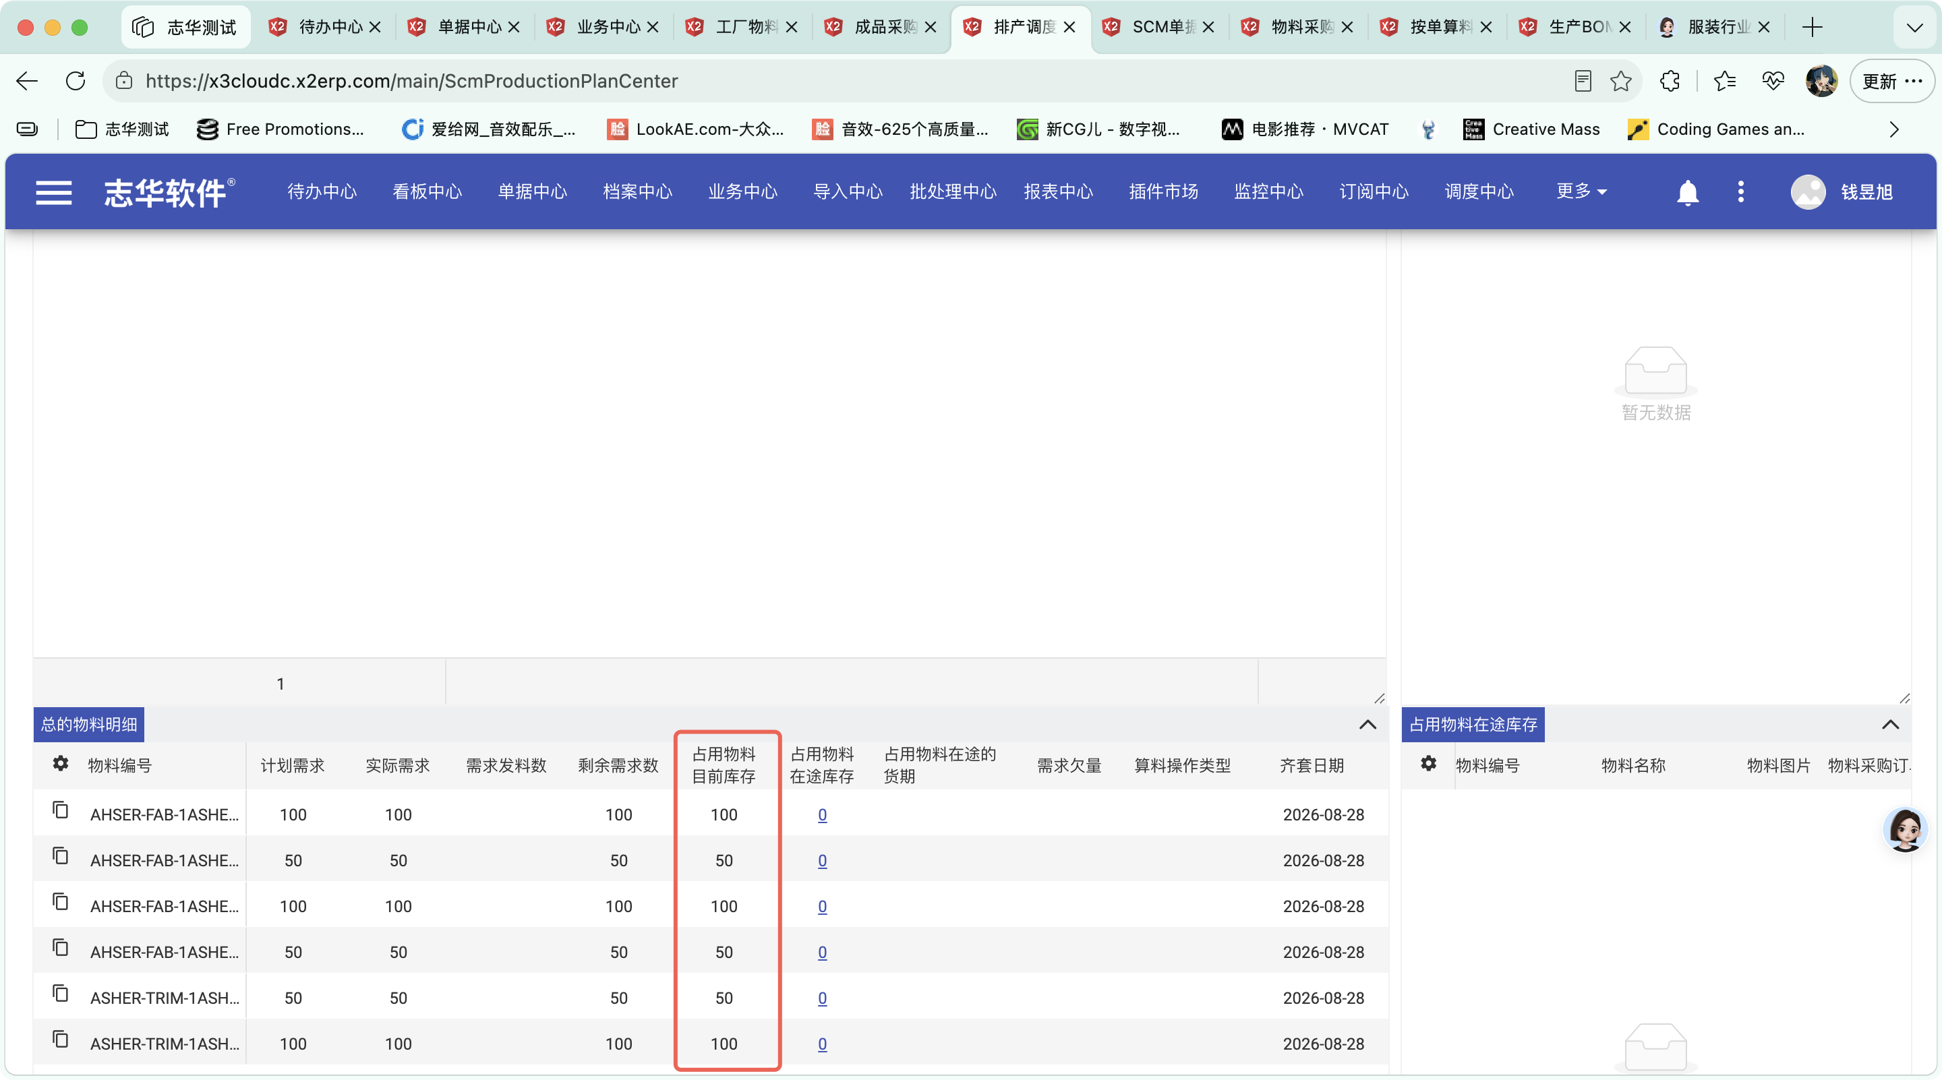Click the gear icon in 占用物料在途库存 table header

click(x=1429, y=763)
